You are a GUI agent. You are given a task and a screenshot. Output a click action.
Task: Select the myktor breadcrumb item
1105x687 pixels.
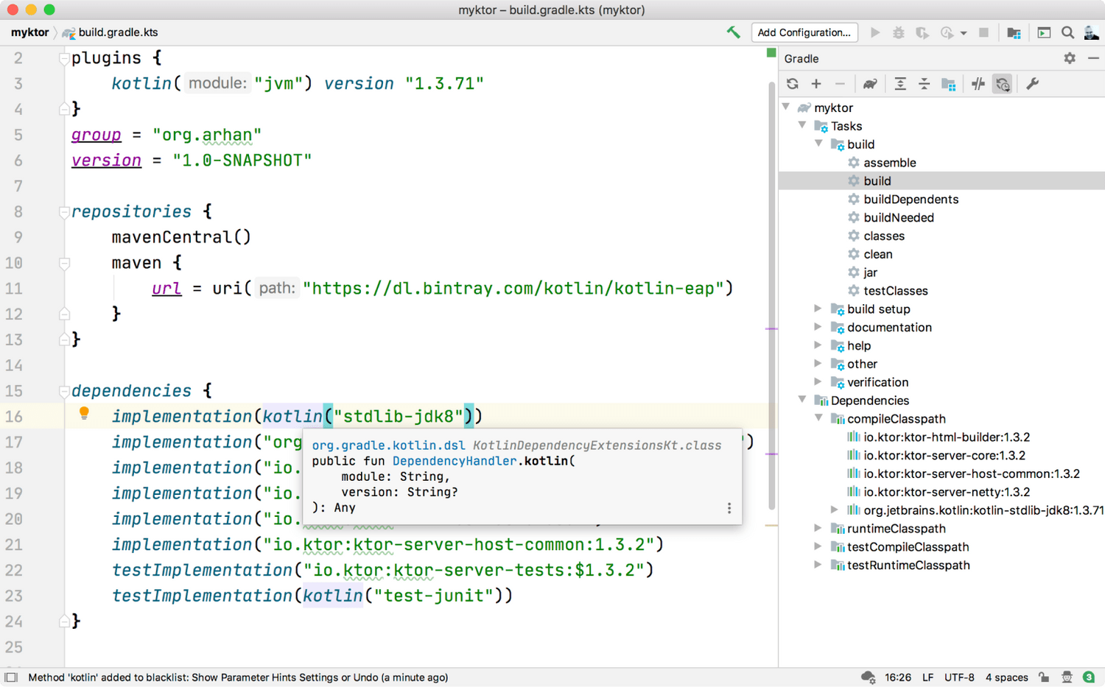[x=29, y=32]
